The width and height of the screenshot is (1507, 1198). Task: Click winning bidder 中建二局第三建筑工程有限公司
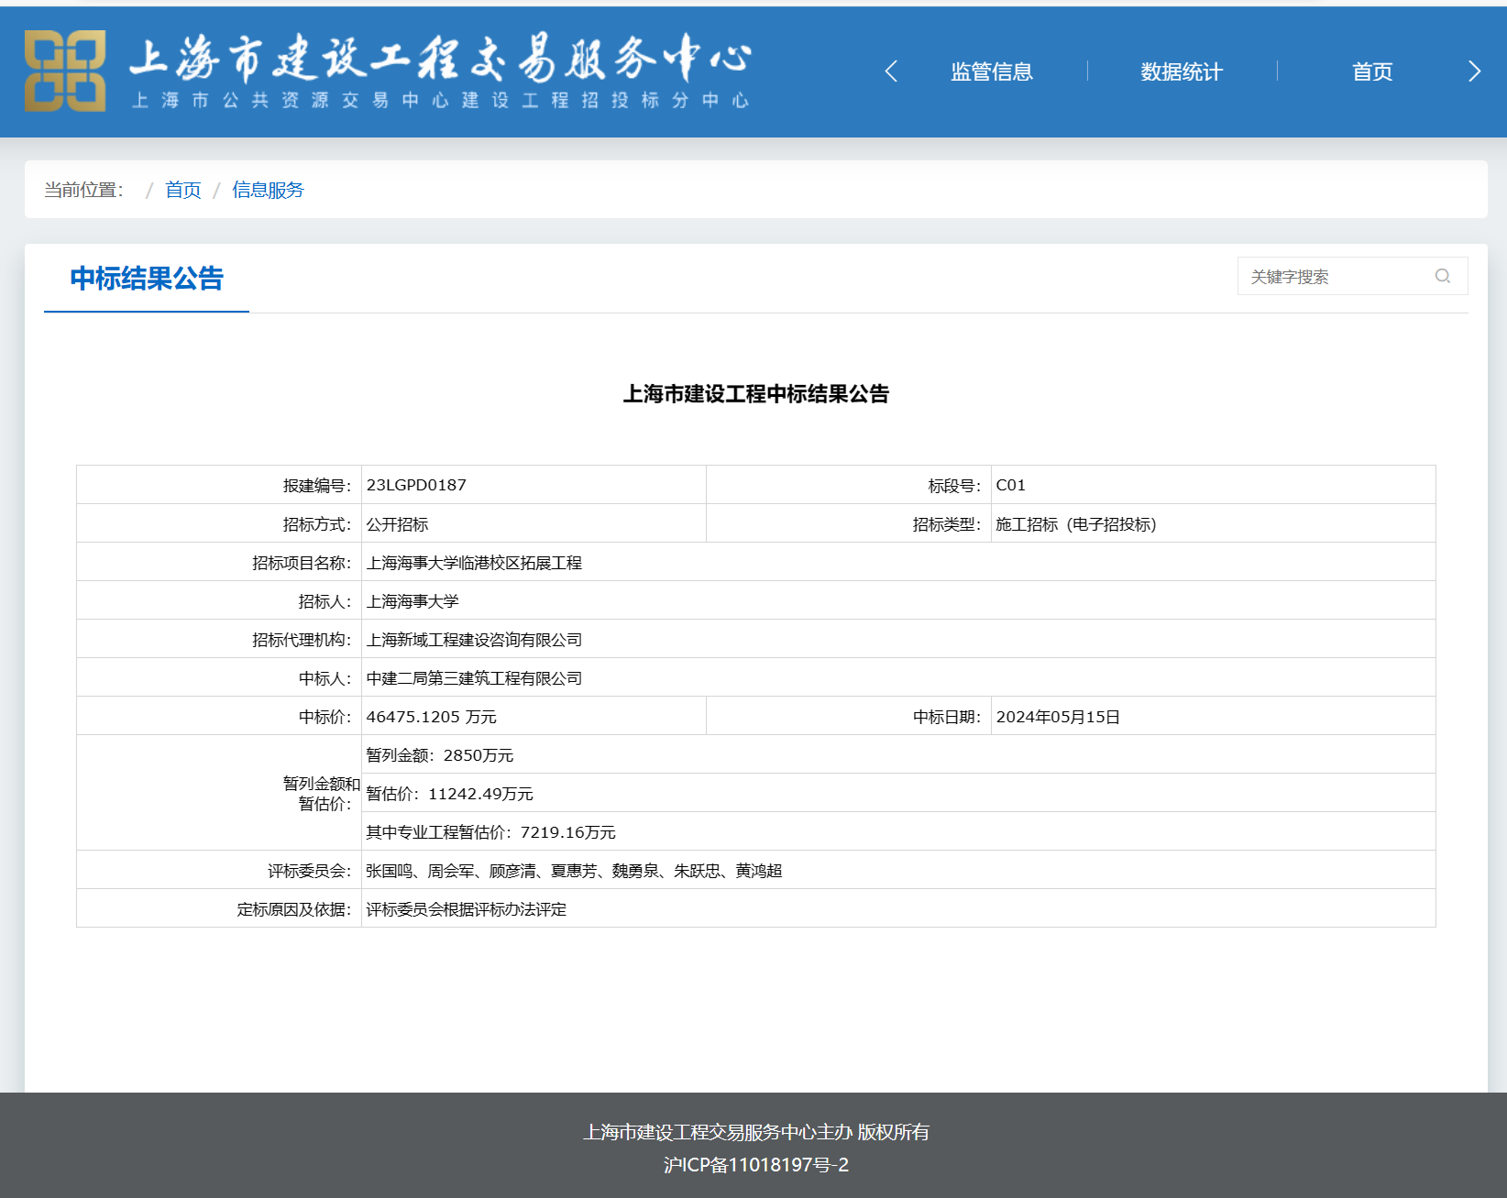pyautogui.click(x=474, y=677)
